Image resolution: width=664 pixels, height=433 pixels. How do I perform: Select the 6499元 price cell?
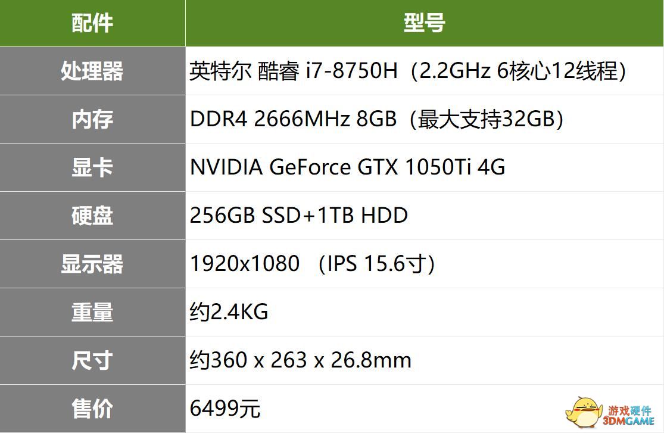point(425,409)
